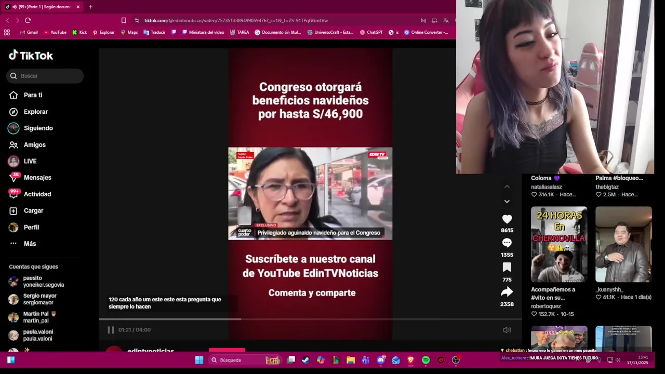Click translate page icon in address bar
This screenshot has width=665, height=374.
pos(446,20)
